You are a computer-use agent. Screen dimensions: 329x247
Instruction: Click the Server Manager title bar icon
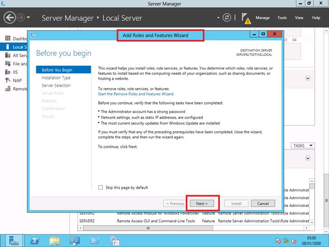point(3,3)
